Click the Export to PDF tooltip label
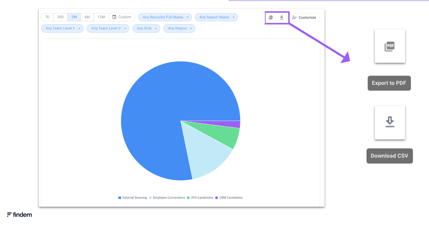The width and height of the screenshot is (429, 226). (389, 83)
